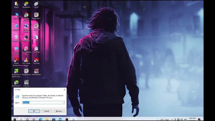Open File Explorer from the taskbar
215x121 pixels.
click(47, 120)
